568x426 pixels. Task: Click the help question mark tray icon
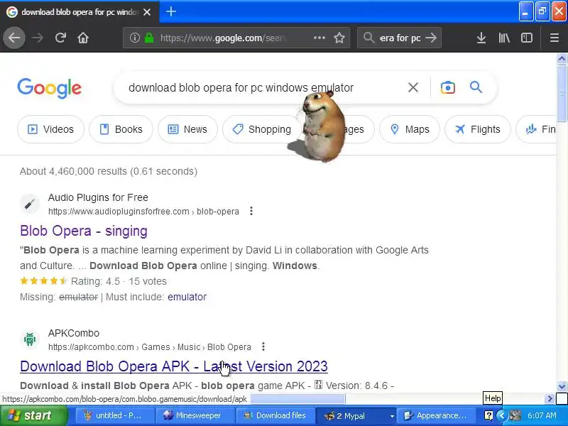(x=488, y=415)
